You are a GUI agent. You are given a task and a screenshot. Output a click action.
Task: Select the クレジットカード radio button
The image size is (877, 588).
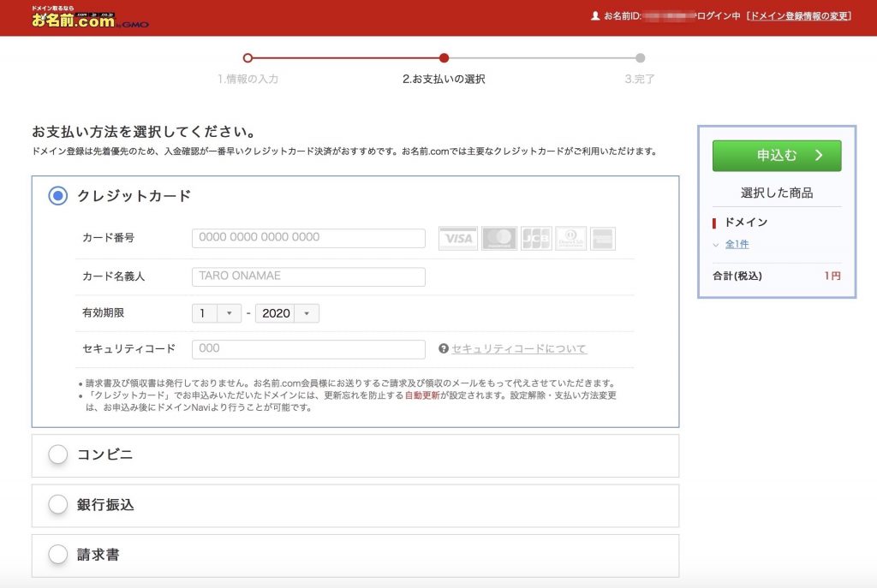click(x=58, y=196)
